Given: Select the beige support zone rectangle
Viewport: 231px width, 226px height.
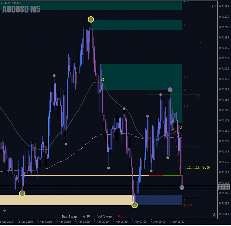Looking at the screenshot, I should point(67,200).
